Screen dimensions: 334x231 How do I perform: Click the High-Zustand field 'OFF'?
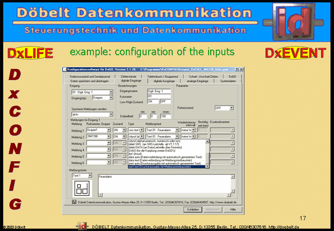[x=165, y=102]
